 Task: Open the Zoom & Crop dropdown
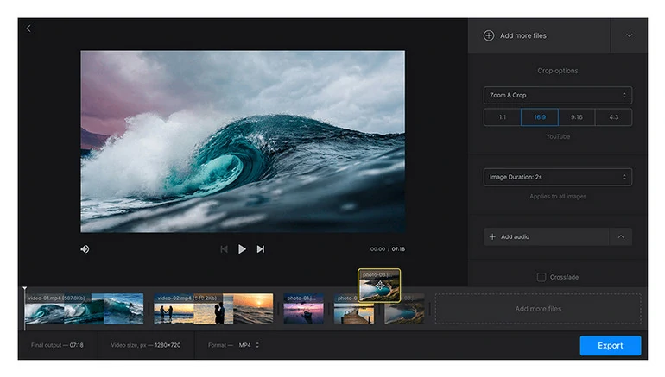pos(558,95)
